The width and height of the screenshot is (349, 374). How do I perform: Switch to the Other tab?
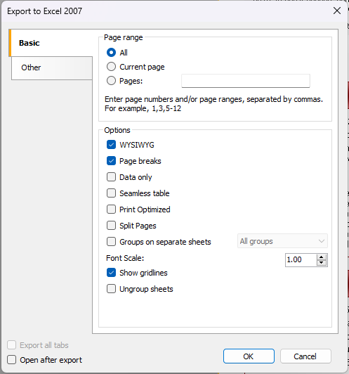coord(52,67)
